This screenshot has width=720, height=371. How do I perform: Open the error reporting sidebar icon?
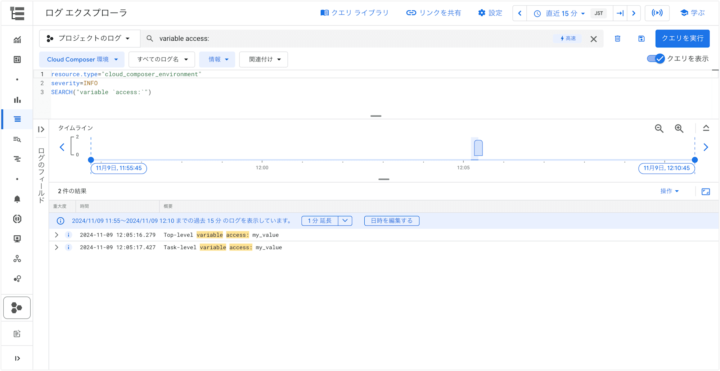[17, 219]
